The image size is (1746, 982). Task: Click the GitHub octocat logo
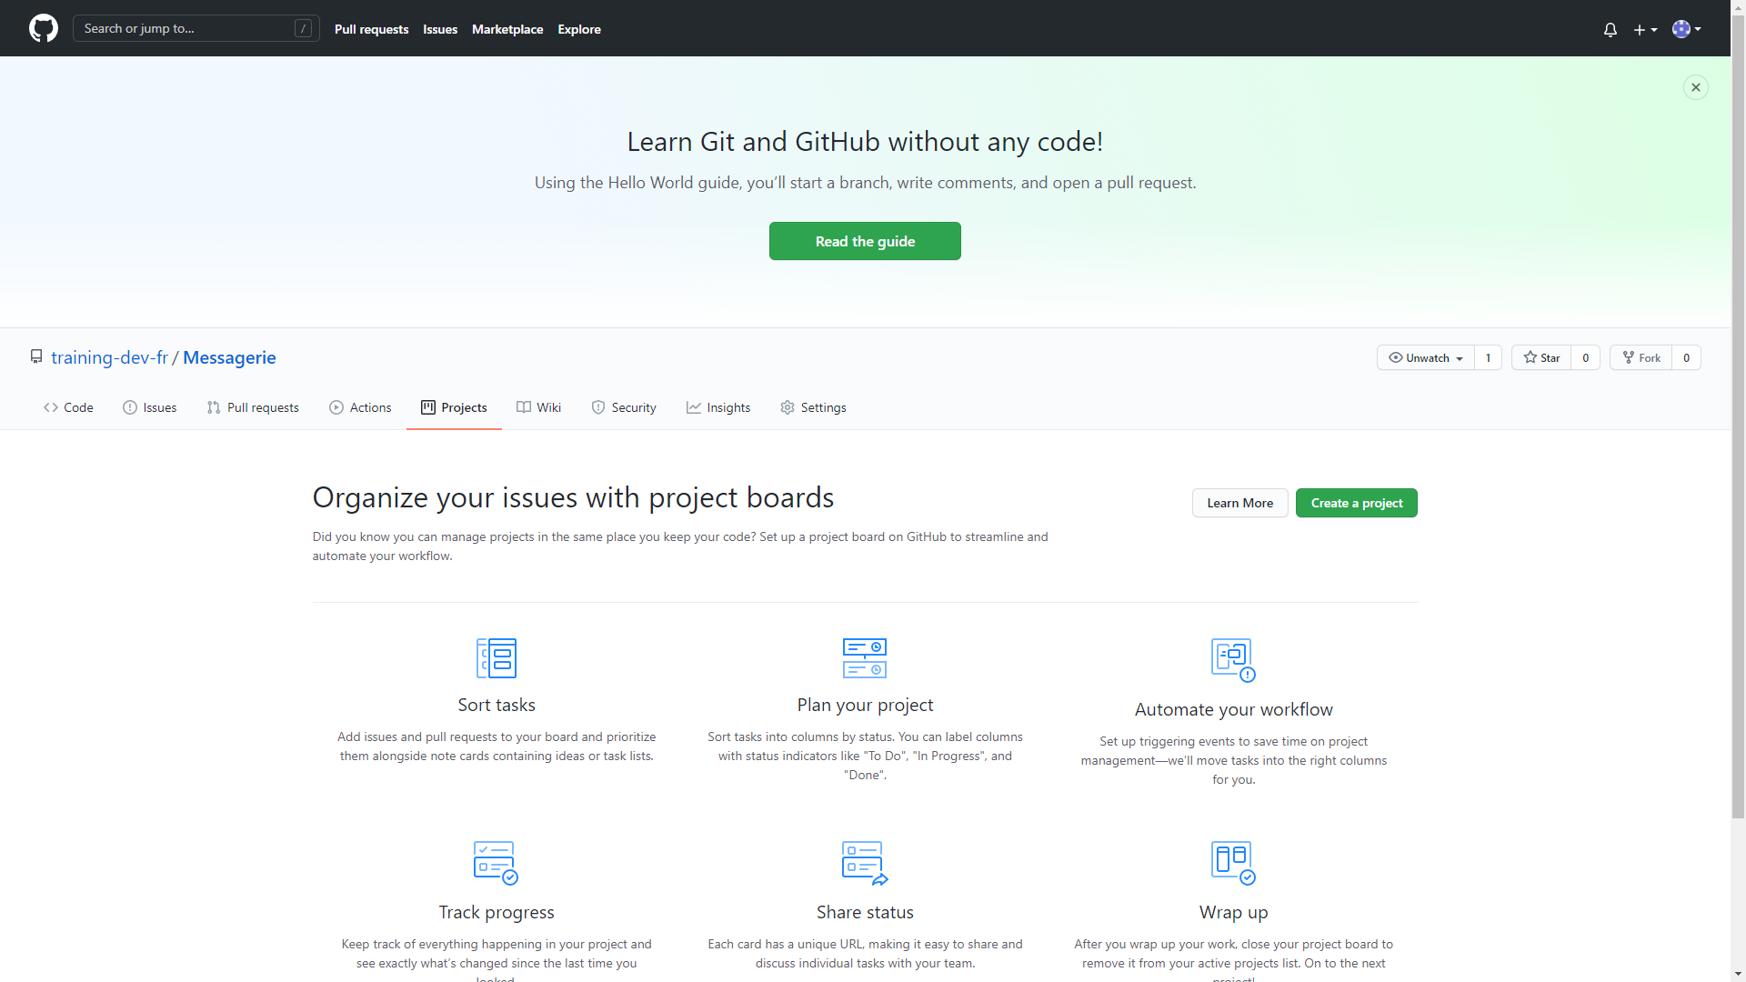[43, 28]
